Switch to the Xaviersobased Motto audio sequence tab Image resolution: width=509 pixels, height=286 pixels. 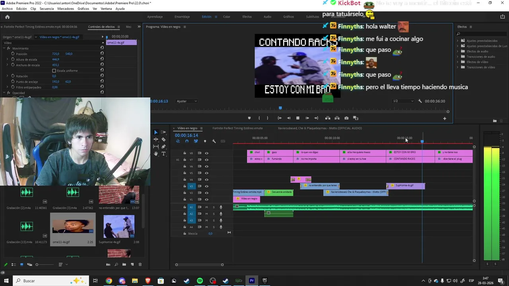point(320,128)
